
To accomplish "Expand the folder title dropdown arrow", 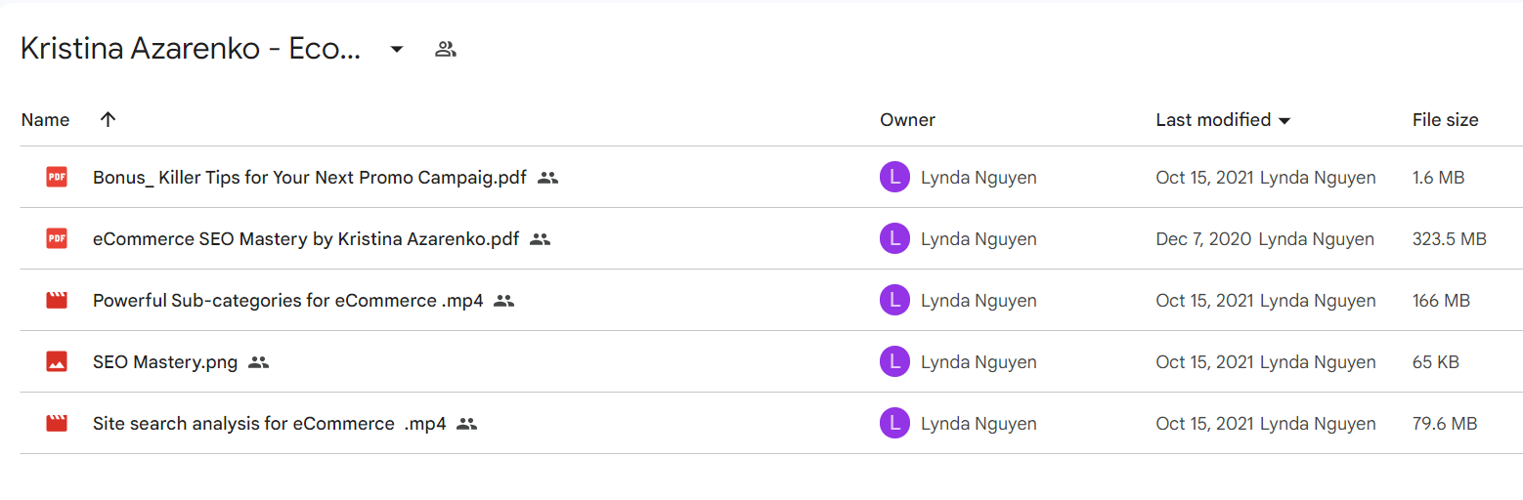I will click(x=397, y=49).
